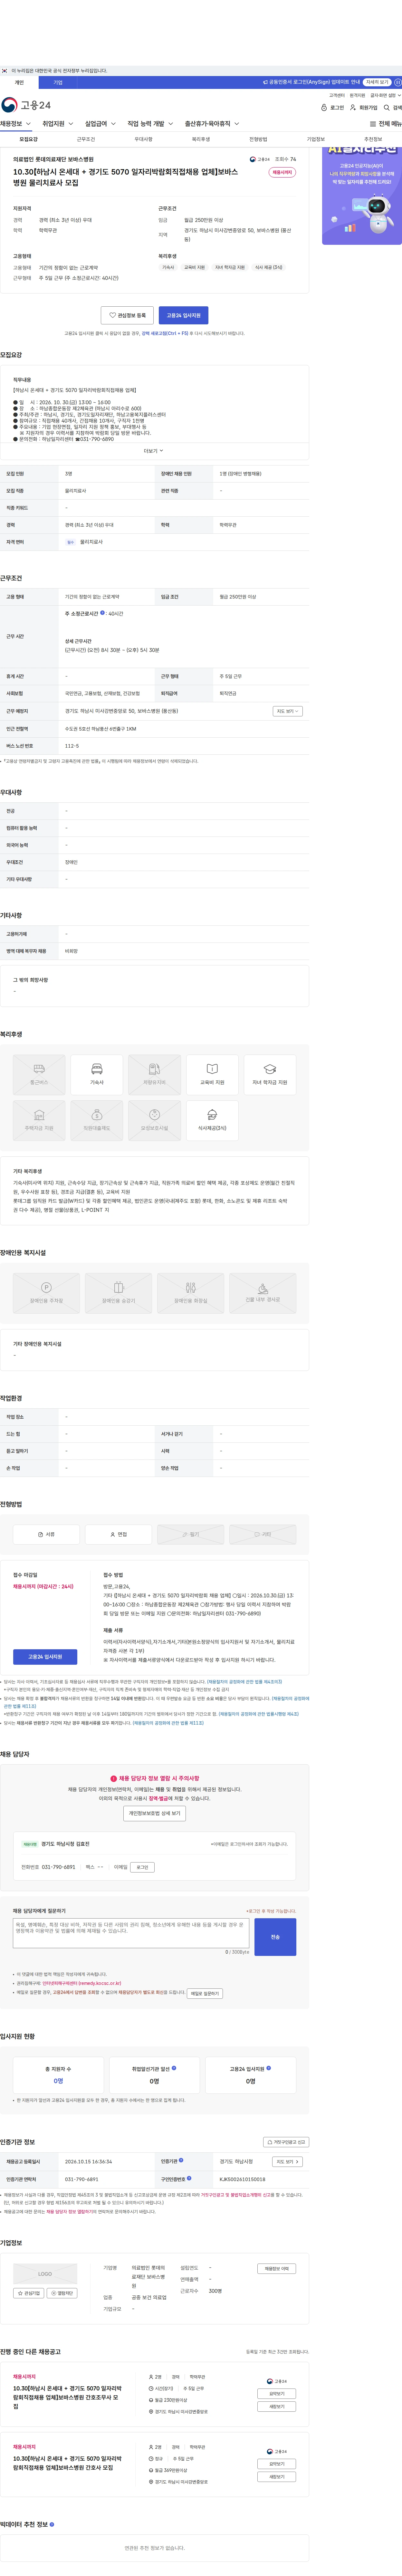Image resolution: width=402 pixels, height=2576 pixels.
Task: Switch to the 복리후생 tab
Action: [201, 139]
